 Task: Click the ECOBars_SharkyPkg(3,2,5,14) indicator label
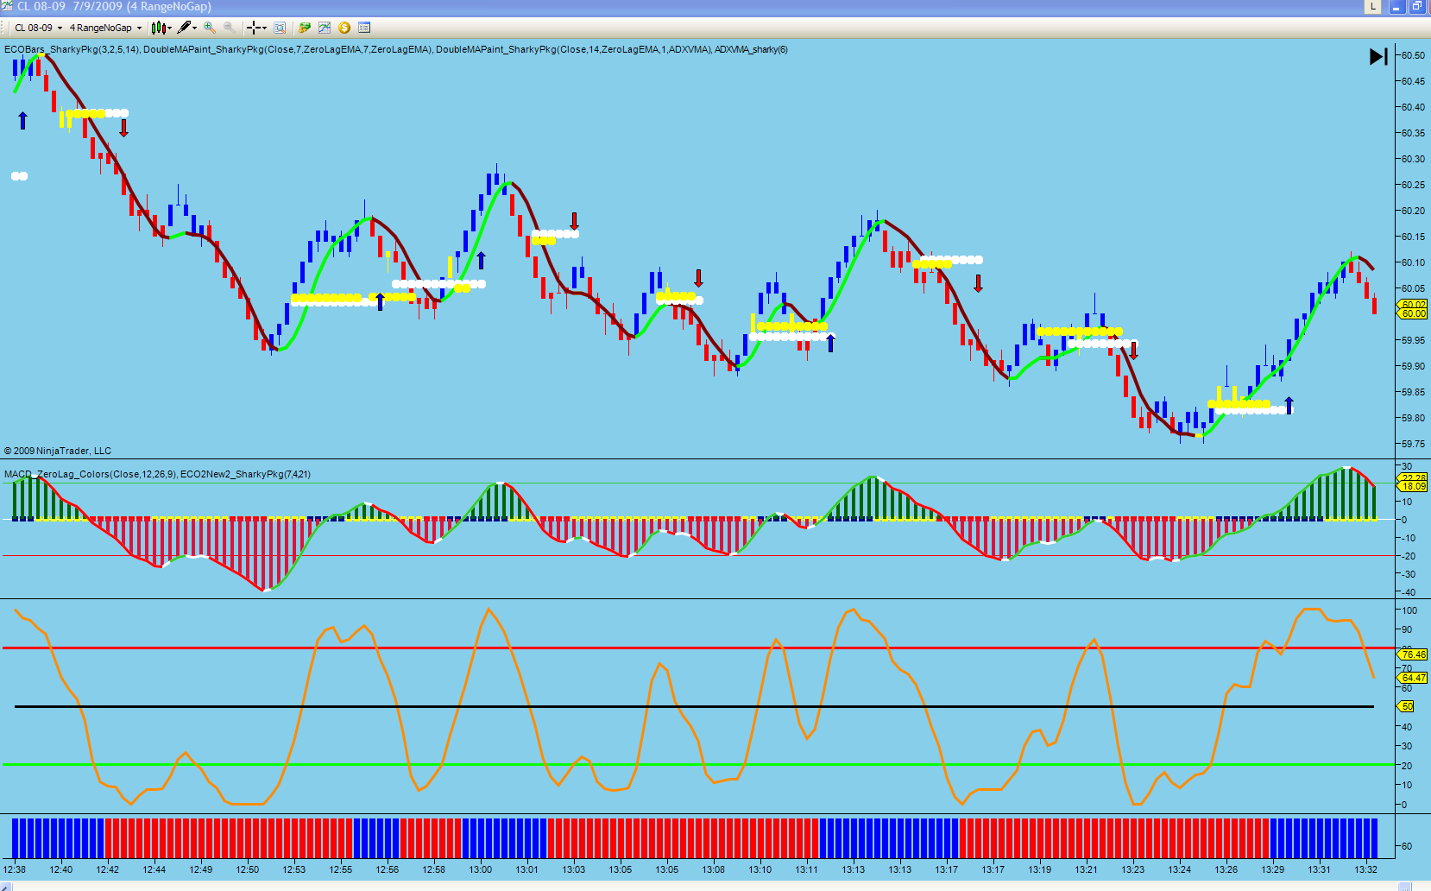pos(72,49)
